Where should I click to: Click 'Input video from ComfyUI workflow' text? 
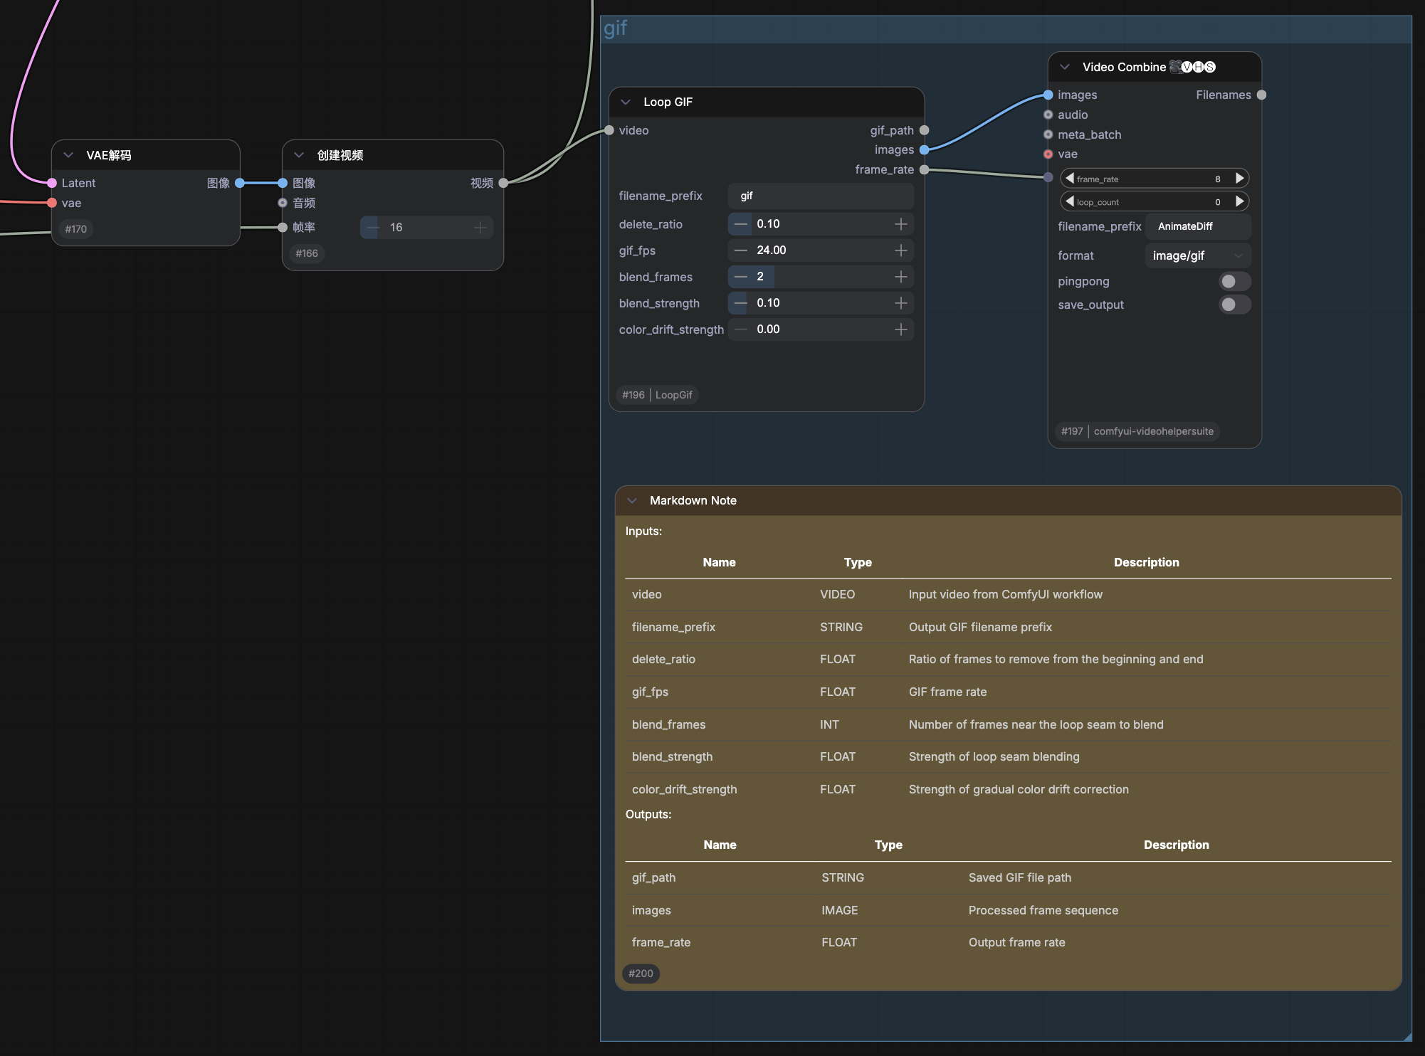tap(1005, 594)
